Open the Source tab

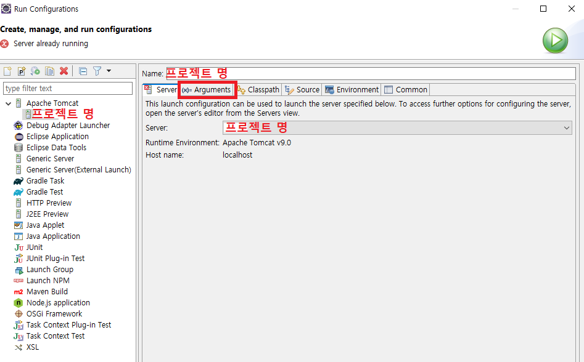click(x=302, y=89)
